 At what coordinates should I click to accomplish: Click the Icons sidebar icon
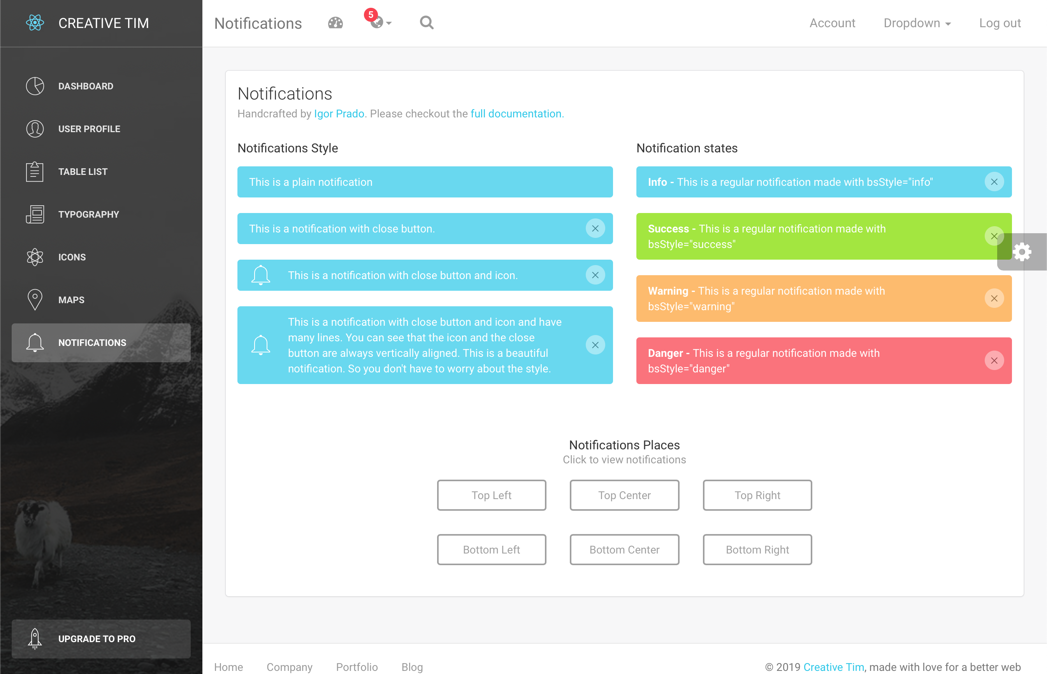point(35,257)
